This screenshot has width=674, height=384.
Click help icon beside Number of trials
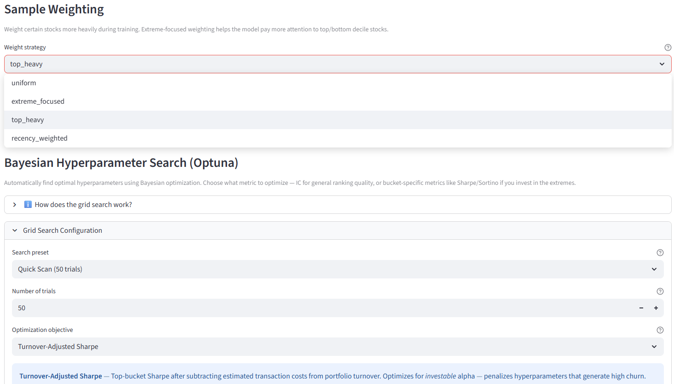[660, 291]
